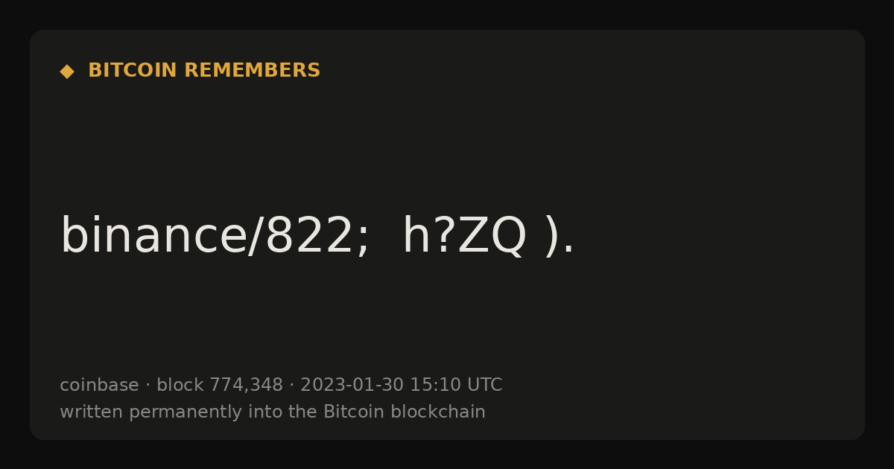The width and height of the screenshot is (894, 469).
Task: Click the Bitcoin blockchain words in footer
Action: pos(405,412)
